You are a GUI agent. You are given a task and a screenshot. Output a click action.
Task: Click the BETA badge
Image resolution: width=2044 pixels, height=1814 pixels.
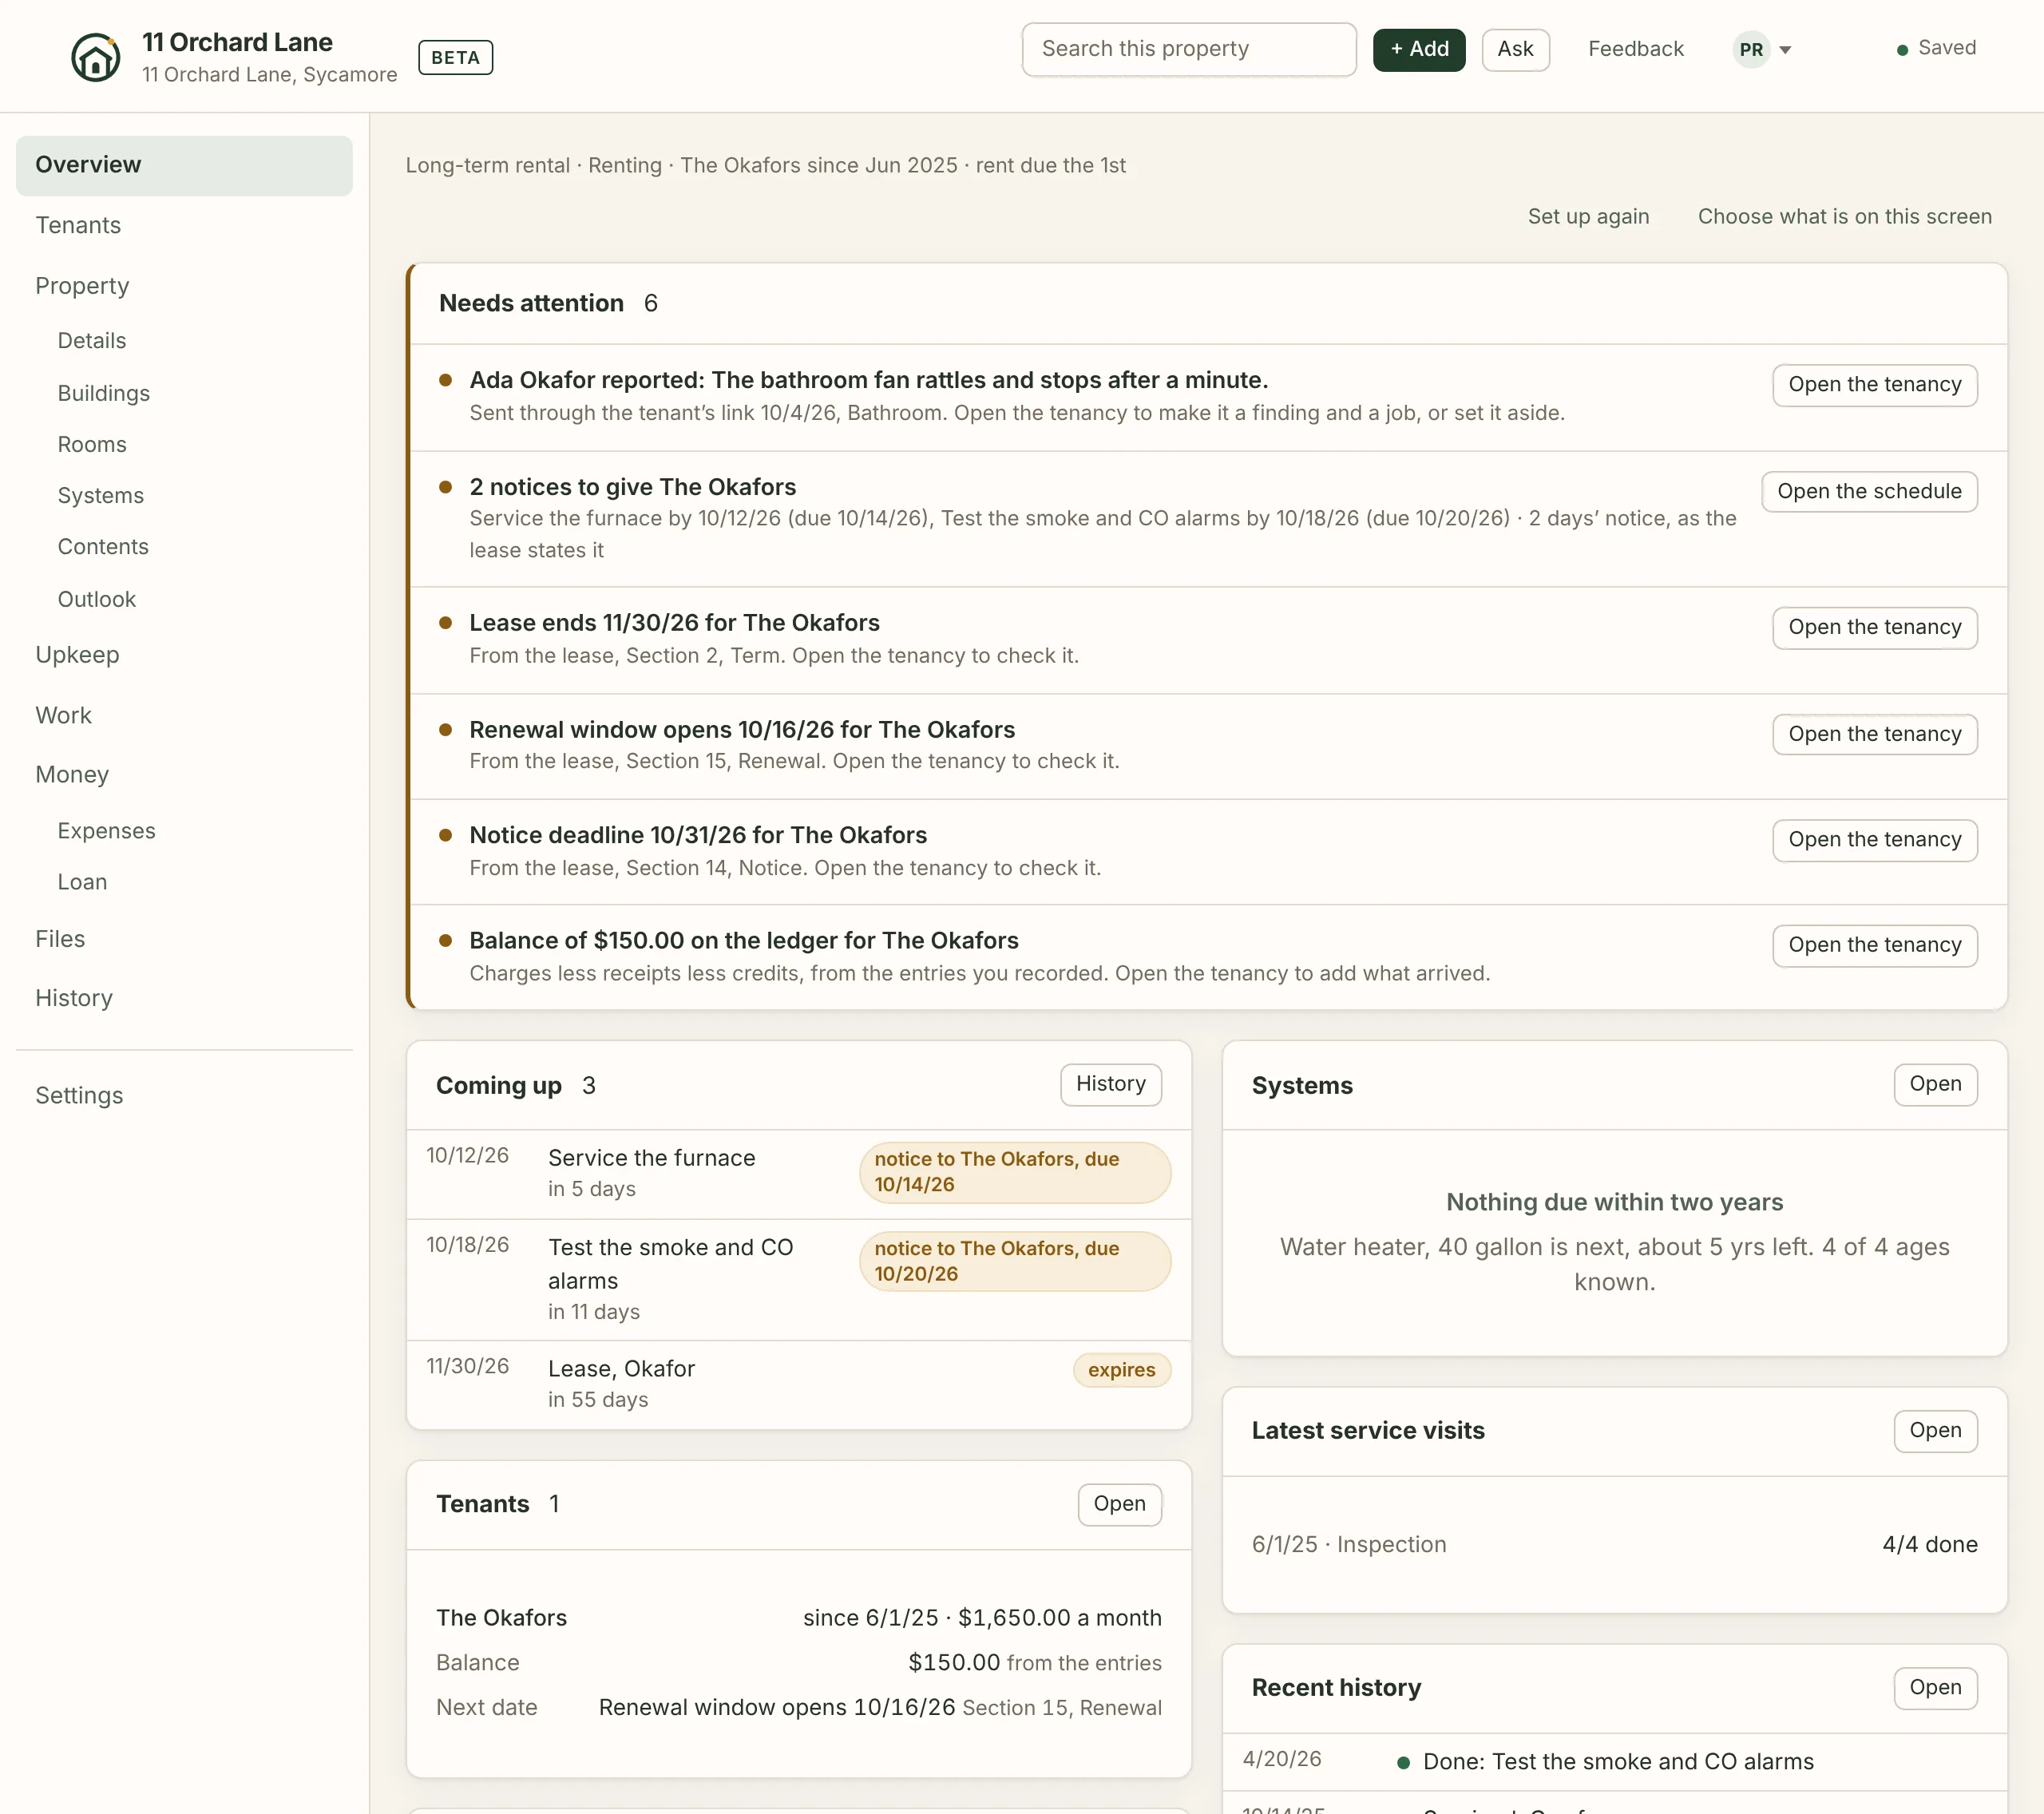pyautogui.click(x=455, y=58)
